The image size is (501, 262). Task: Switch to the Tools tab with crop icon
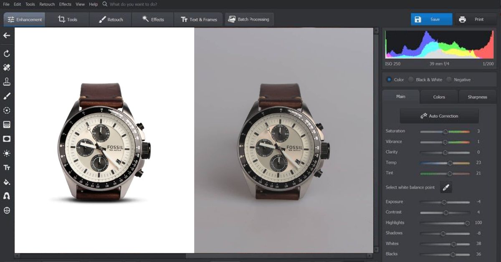pyautogui.click(x=68, y=19)
